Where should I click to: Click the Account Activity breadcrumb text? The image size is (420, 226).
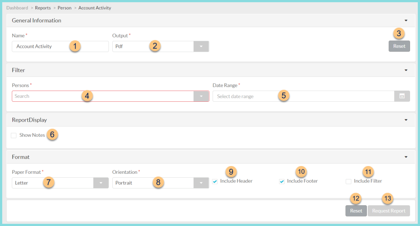tap(95, 8)
